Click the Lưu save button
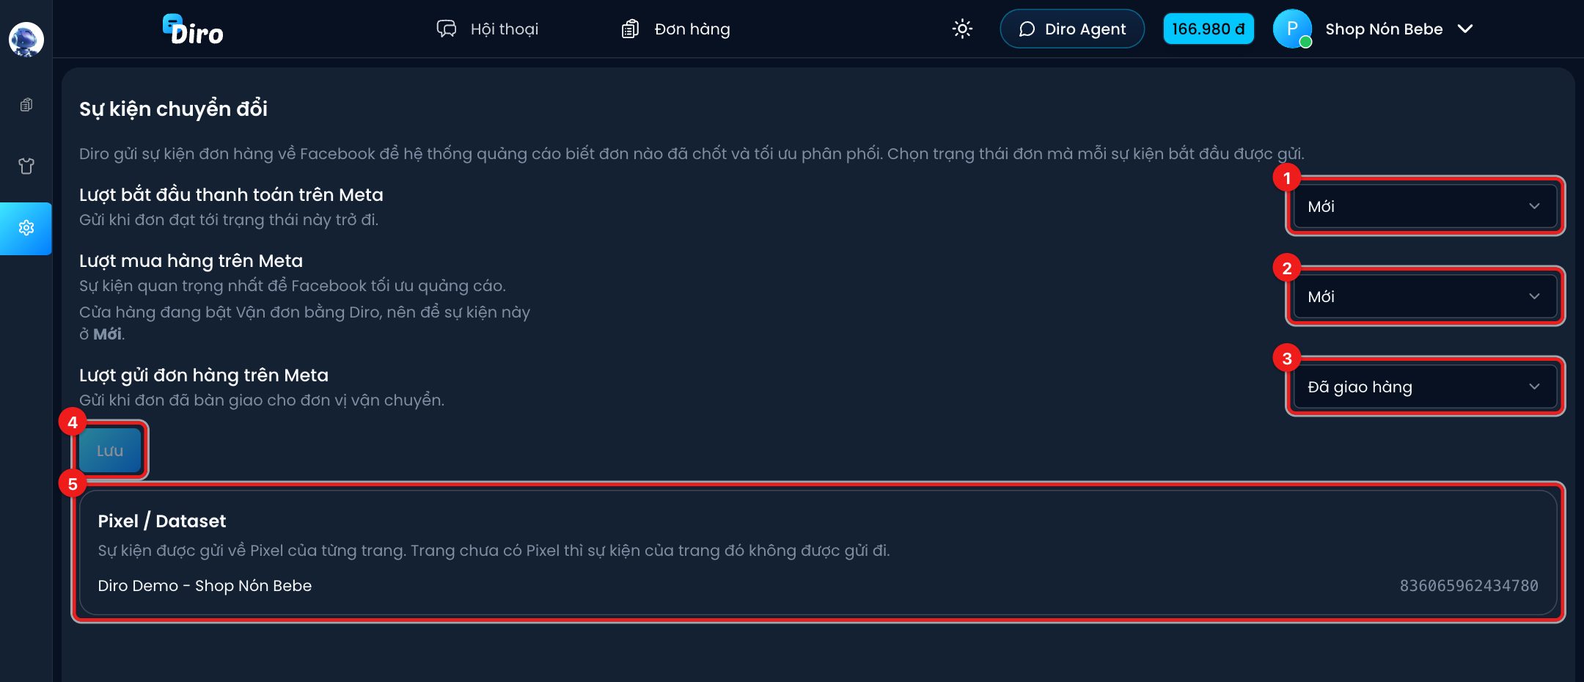This screenshot has width=1584, height=682. click(110, 450)
